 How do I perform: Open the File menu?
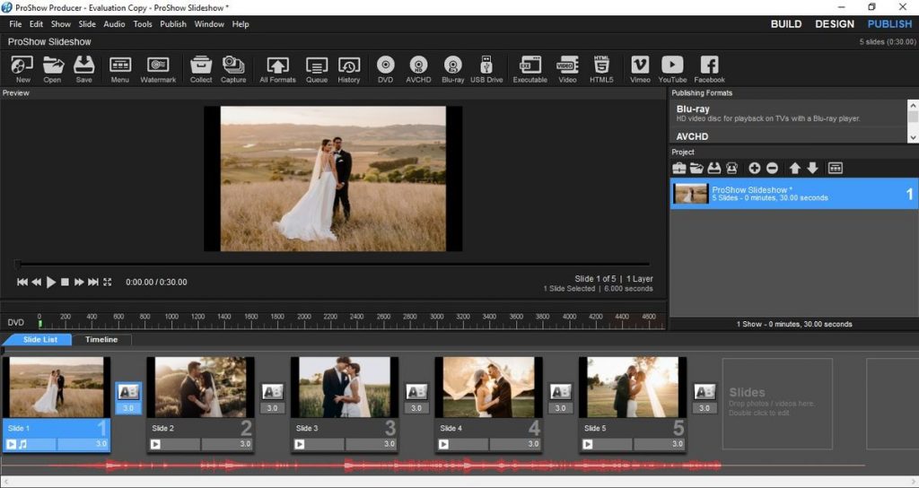coord(15,24)
